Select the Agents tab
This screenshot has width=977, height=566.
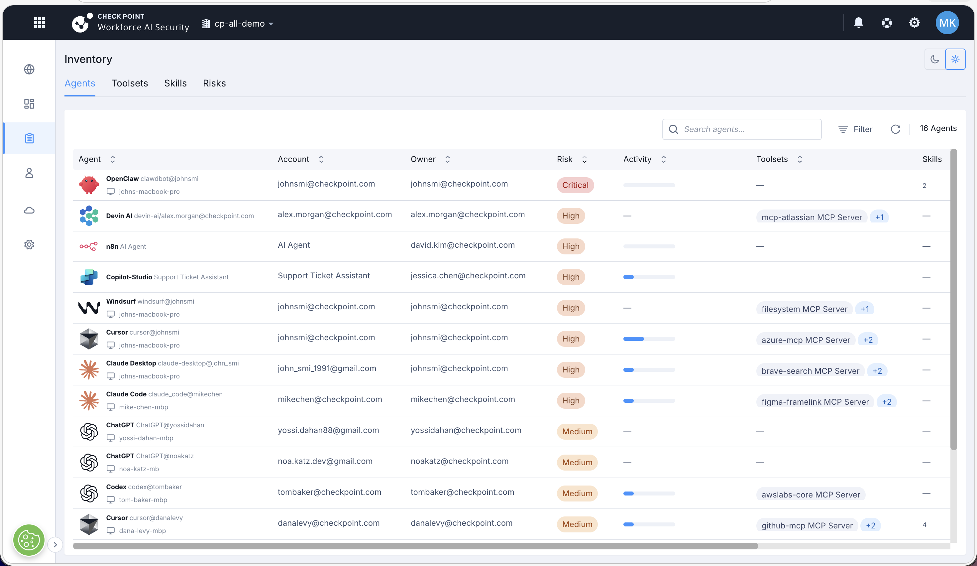point(80,83)
